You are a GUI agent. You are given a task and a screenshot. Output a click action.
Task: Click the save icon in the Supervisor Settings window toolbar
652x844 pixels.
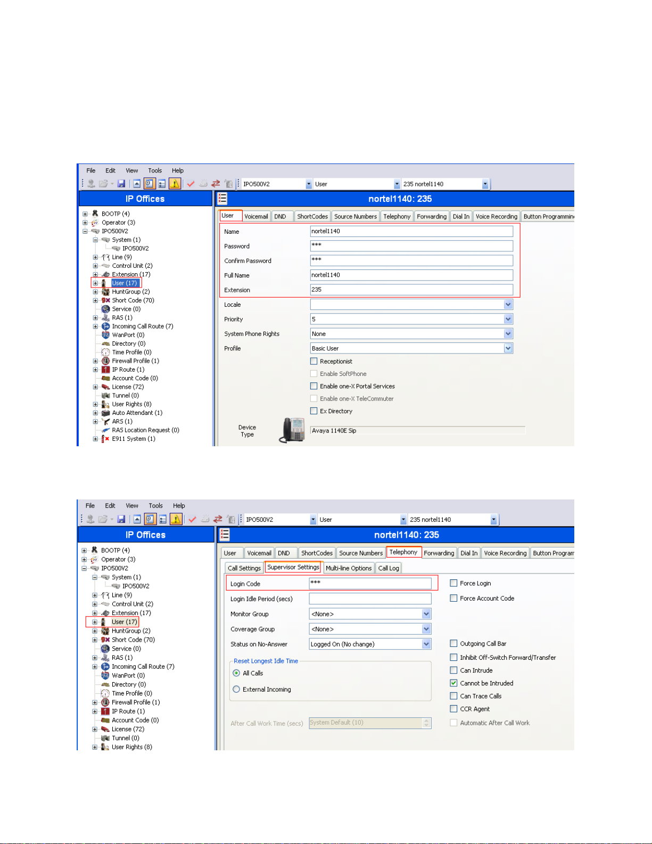[121, 519]
